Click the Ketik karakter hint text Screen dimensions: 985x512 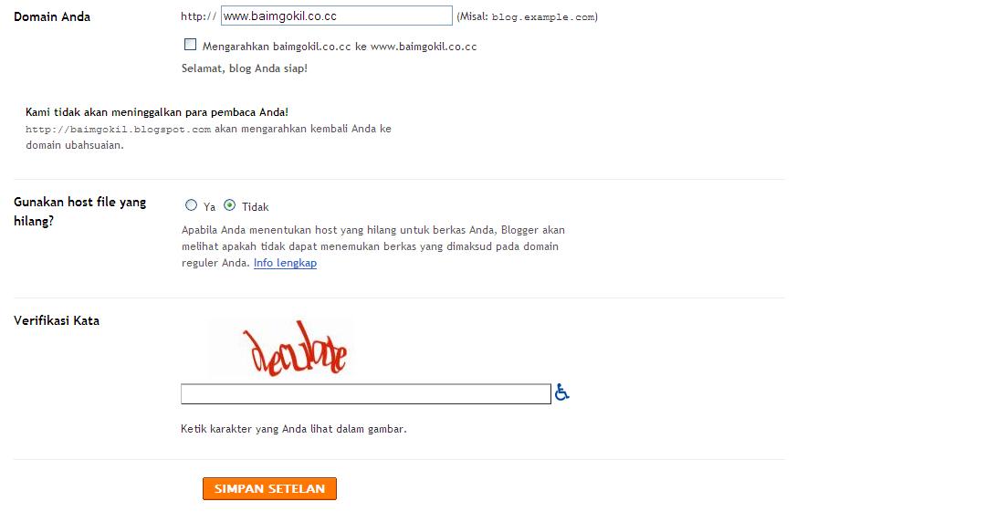tap(293, 429)
